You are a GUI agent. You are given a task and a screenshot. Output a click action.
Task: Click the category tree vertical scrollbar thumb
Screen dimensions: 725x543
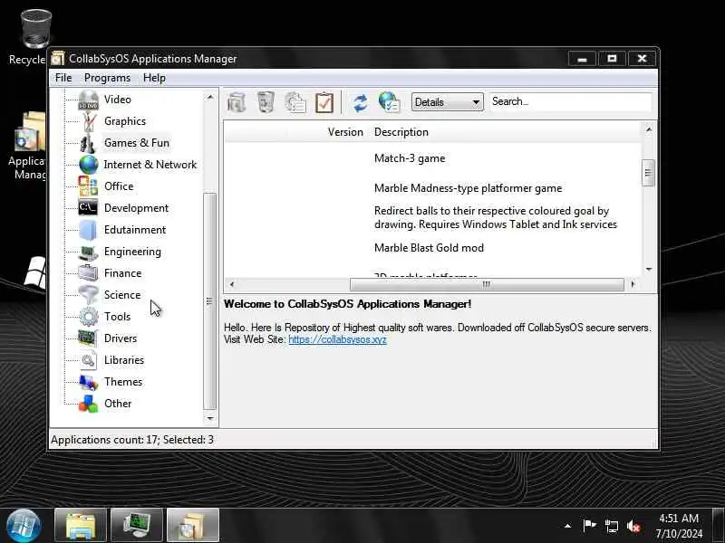pyautogui.click(x=210, y=301)
